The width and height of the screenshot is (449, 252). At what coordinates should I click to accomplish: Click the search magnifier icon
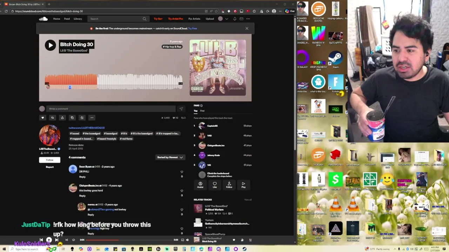pyautogui.click(x=144, y=19)
